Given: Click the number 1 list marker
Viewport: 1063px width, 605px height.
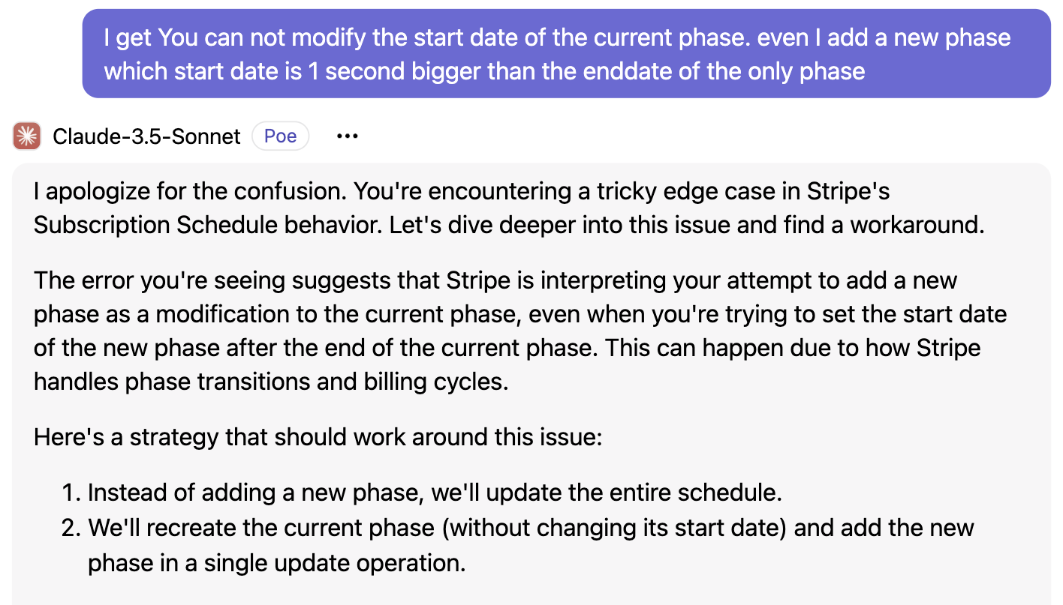Looking at the screenshot, I should click(71, 493).
